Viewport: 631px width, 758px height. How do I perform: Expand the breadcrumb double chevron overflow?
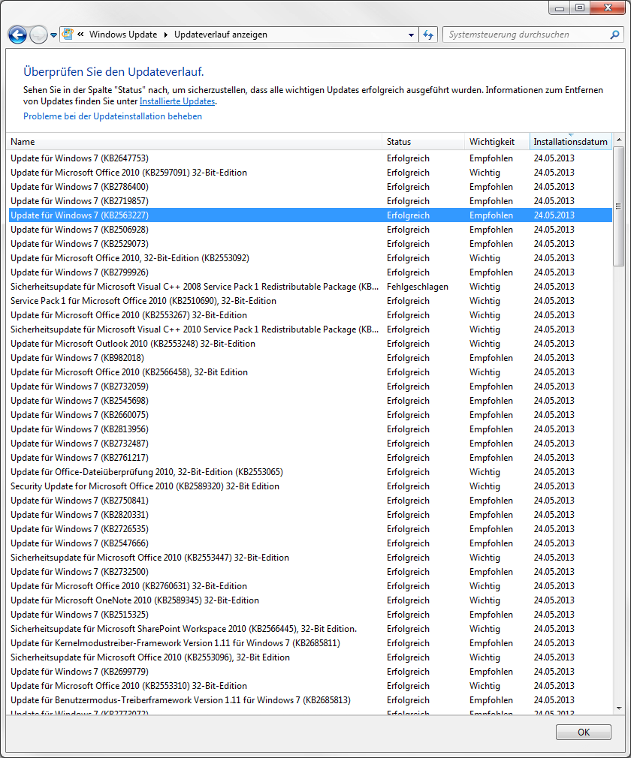pos(80,35)
